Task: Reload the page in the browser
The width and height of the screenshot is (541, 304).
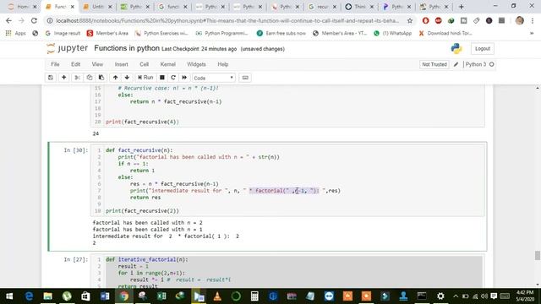Action: pos(34,20)
